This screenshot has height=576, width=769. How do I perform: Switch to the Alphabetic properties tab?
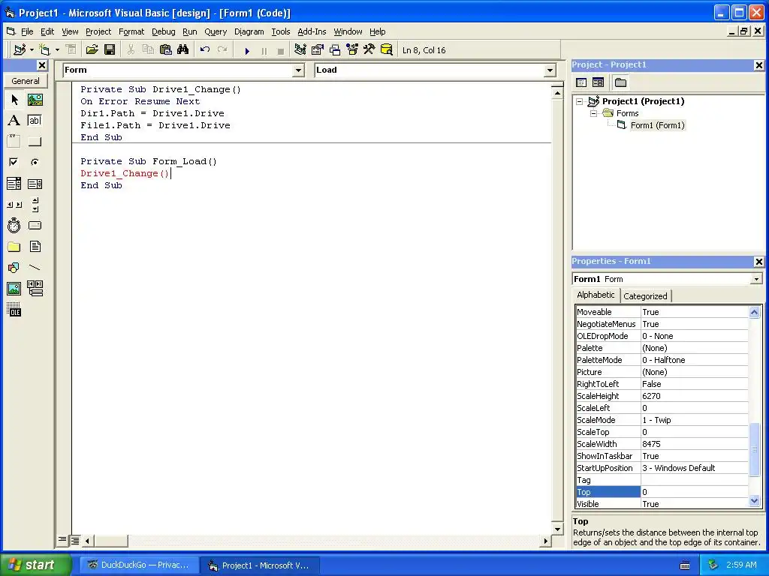coord(596,295)
